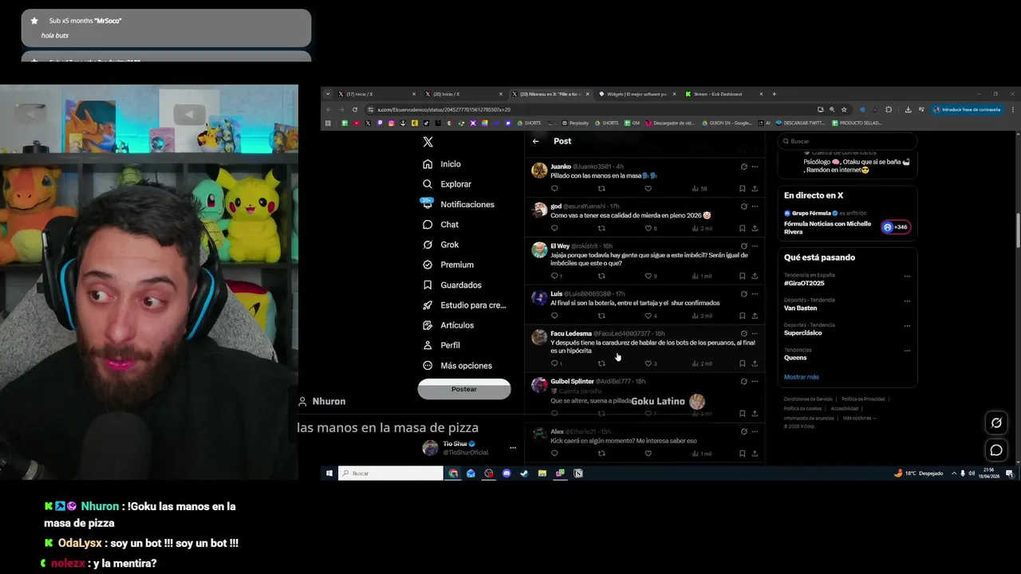This screenshot has width=1021, height=574.
Task: Bookmark Alex's post about Kick
Action: click(742, 454)
